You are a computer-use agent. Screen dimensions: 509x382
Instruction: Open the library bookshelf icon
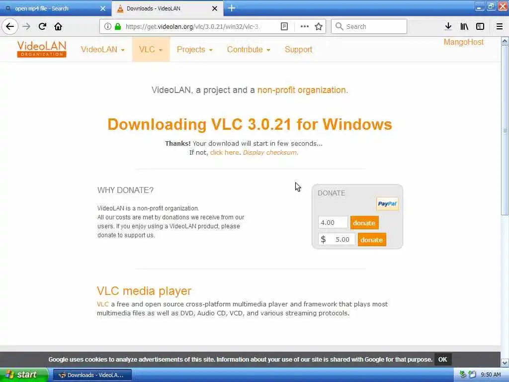click(464, 26)
